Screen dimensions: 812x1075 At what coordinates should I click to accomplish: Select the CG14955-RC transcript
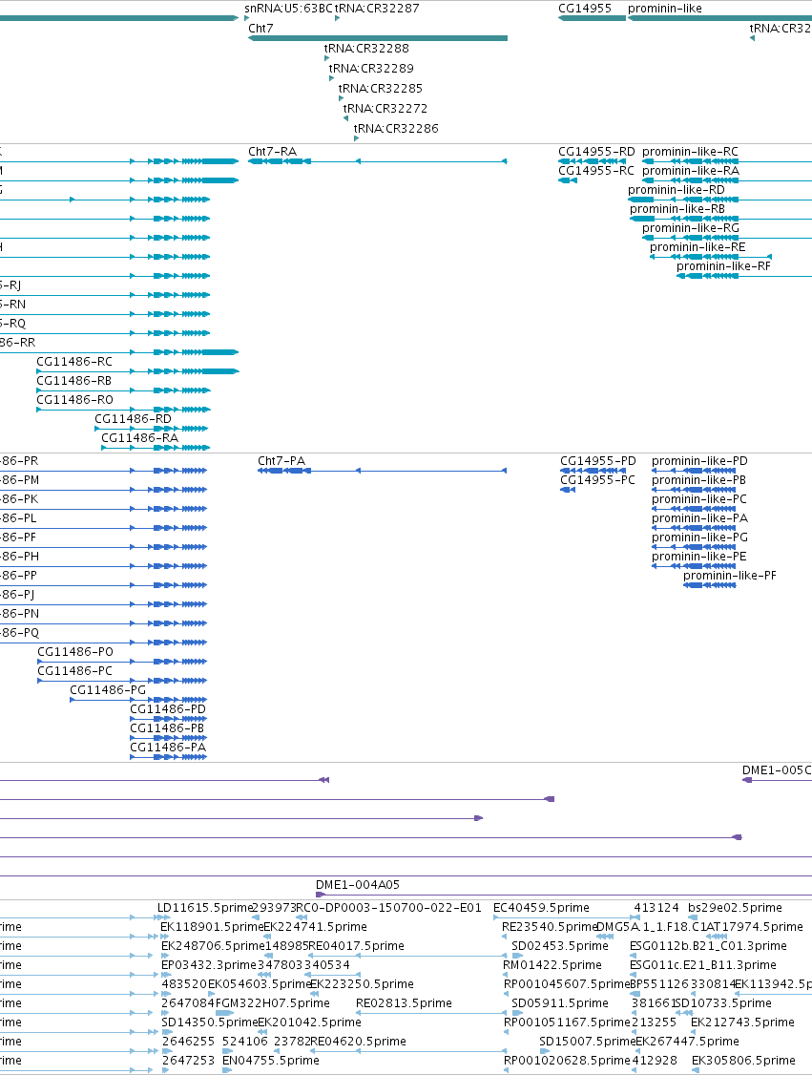pyautogui.click(x=568, y=181)
